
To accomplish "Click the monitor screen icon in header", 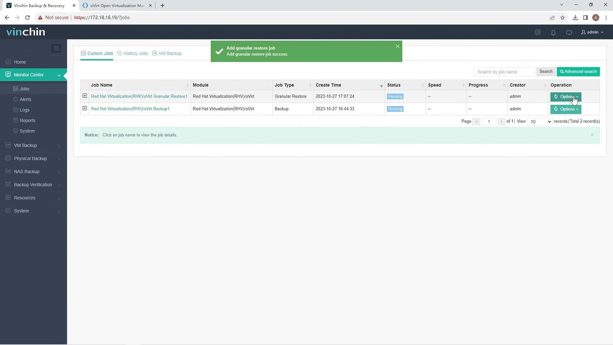I will coord(569,33).
